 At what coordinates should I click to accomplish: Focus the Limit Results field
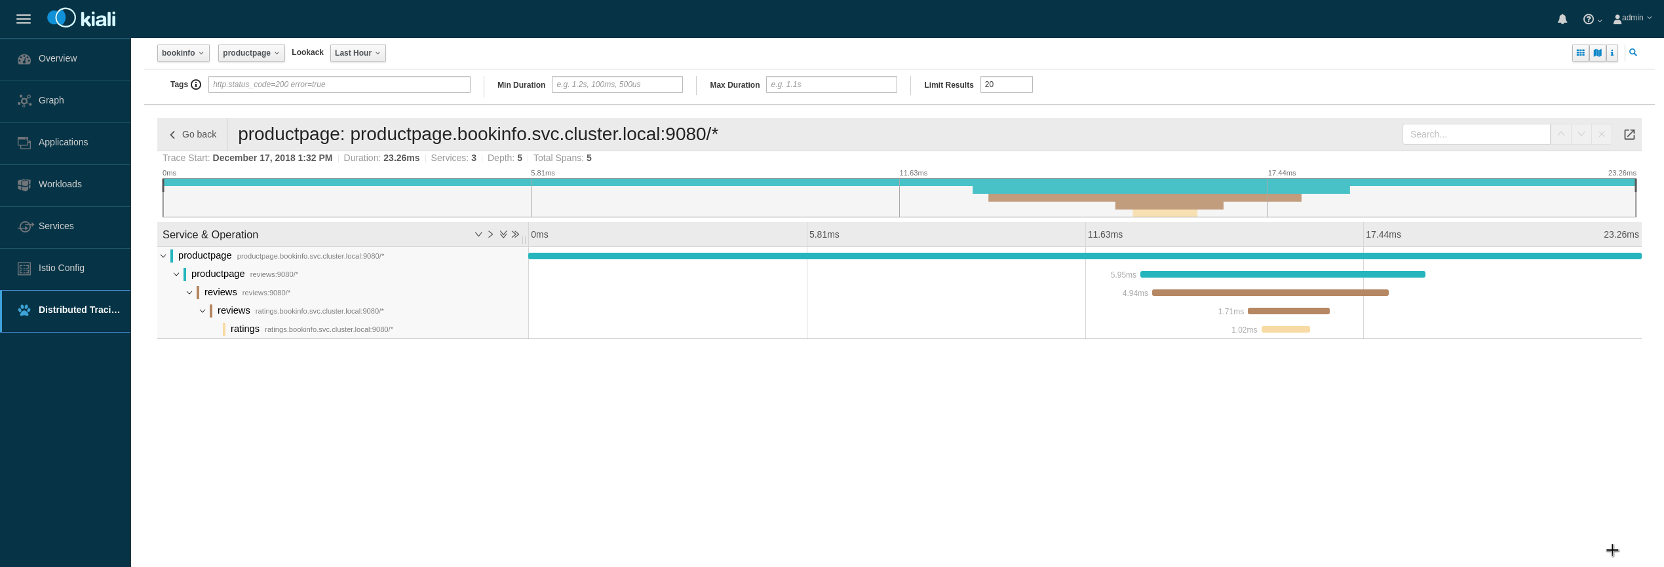click(x=1007, y=84)
